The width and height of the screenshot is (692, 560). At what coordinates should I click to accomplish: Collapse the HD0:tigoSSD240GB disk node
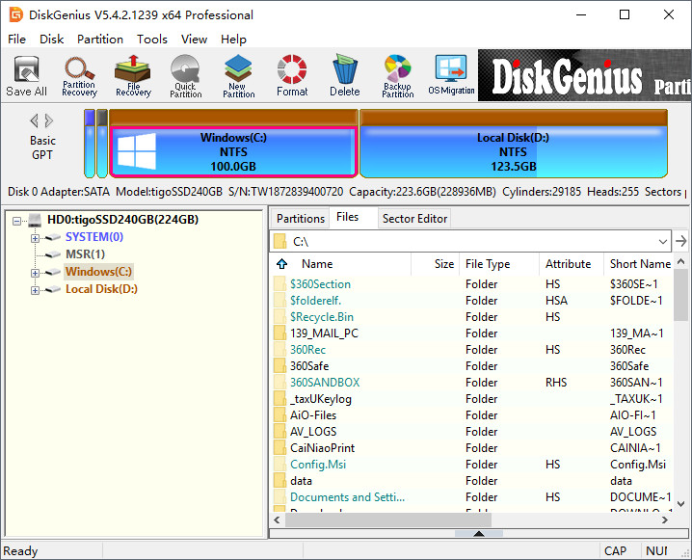click(18, 221)
